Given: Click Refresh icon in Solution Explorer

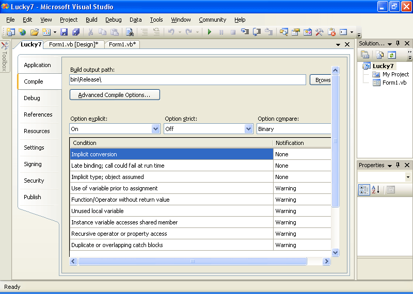Looking at the screenshot, I should tap(392, 55).
